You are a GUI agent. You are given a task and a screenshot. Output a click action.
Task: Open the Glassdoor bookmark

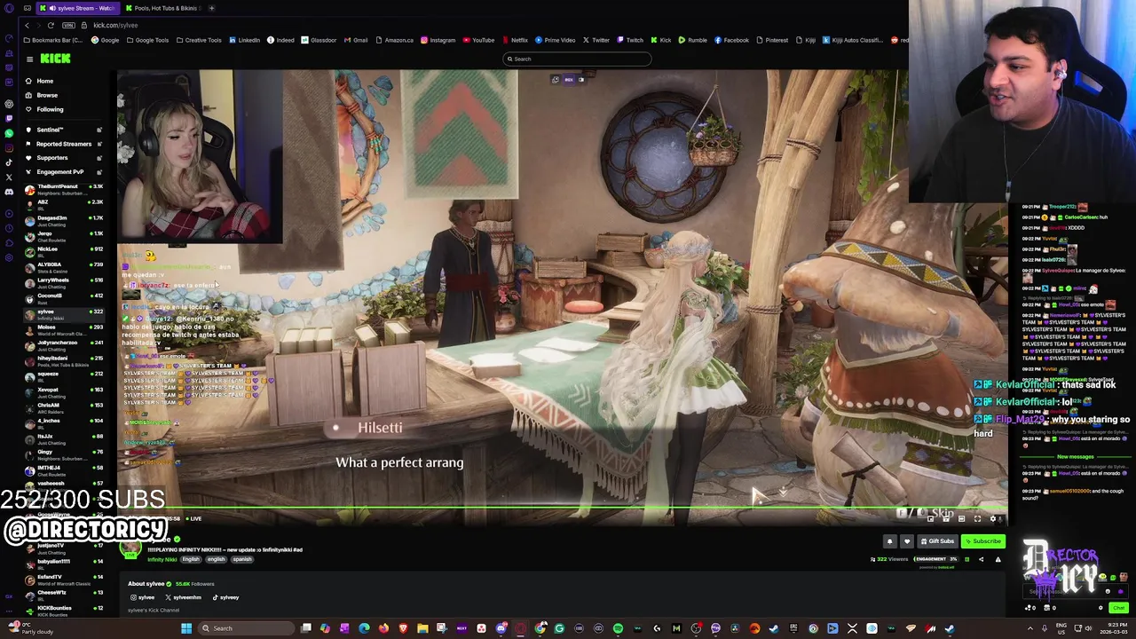click(x=319, y=40)
